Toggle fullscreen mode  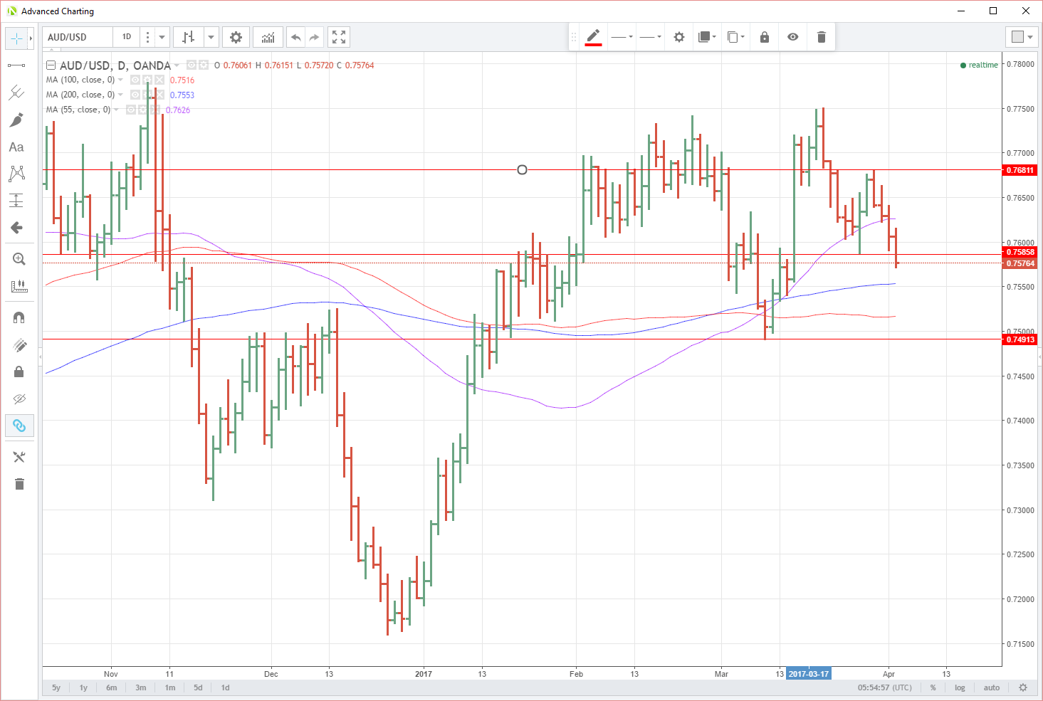point(339,37)
